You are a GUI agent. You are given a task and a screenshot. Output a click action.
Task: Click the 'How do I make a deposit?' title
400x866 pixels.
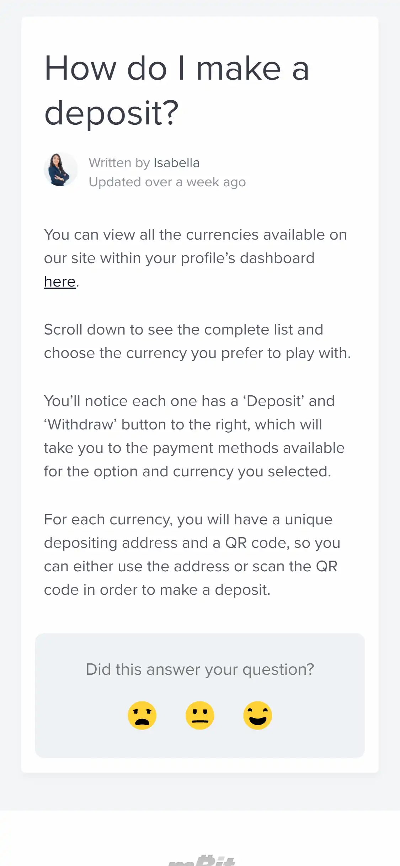(176, 90)
